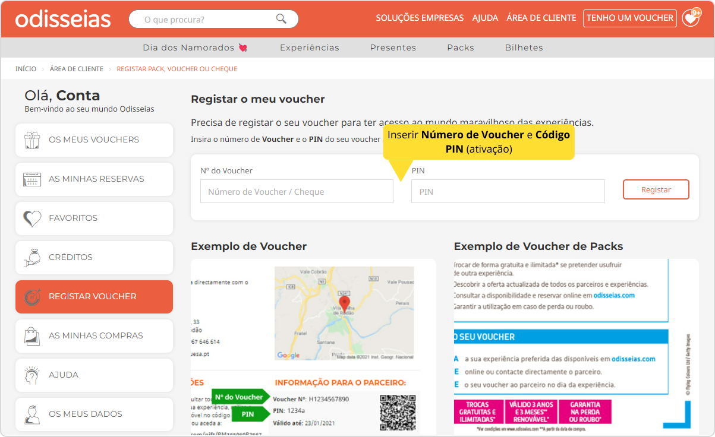Click the gift box icon for Os Meus Vouchers

click(x=32, y=140)
